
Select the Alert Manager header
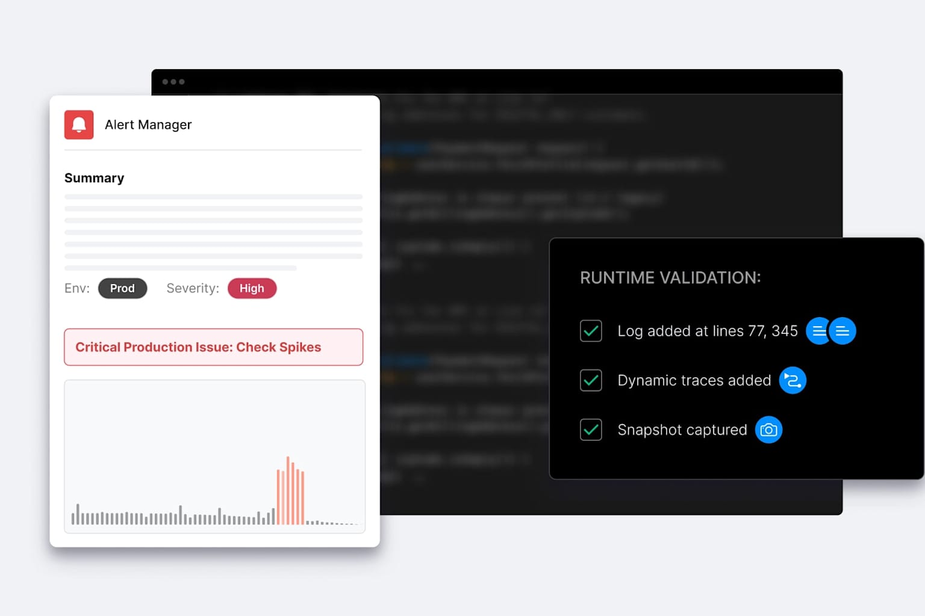coord(148,125)
